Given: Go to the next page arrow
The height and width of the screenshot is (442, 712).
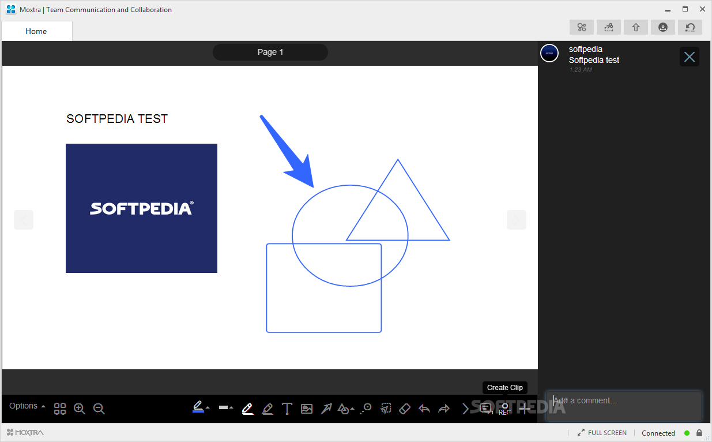Looking at the screenshot, I should pyautogui.click(x=517, y=220).
